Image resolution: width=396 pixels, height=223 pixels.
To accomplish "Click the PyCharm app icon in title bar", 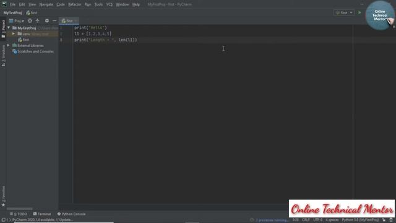I will 4,4.
